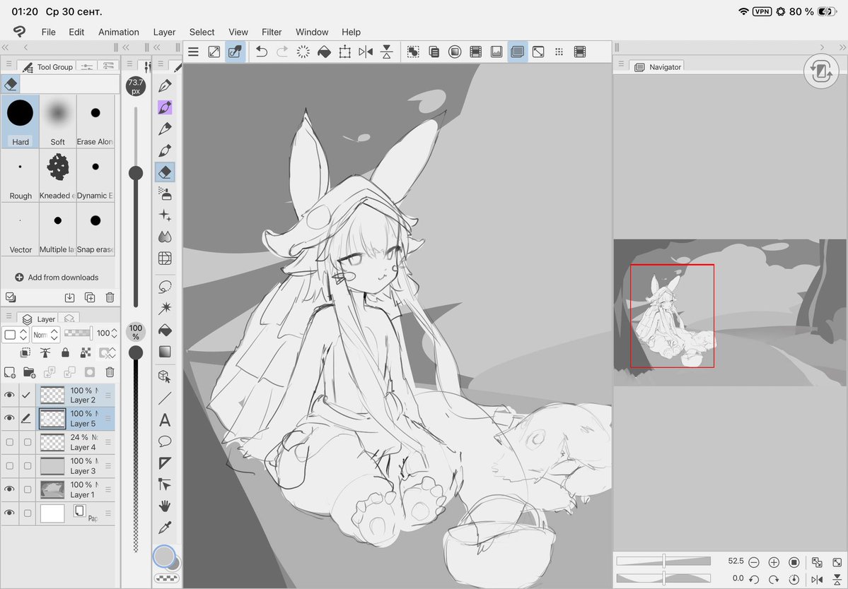
Task: Create a new raster layer
Action: tap(10, 372)
